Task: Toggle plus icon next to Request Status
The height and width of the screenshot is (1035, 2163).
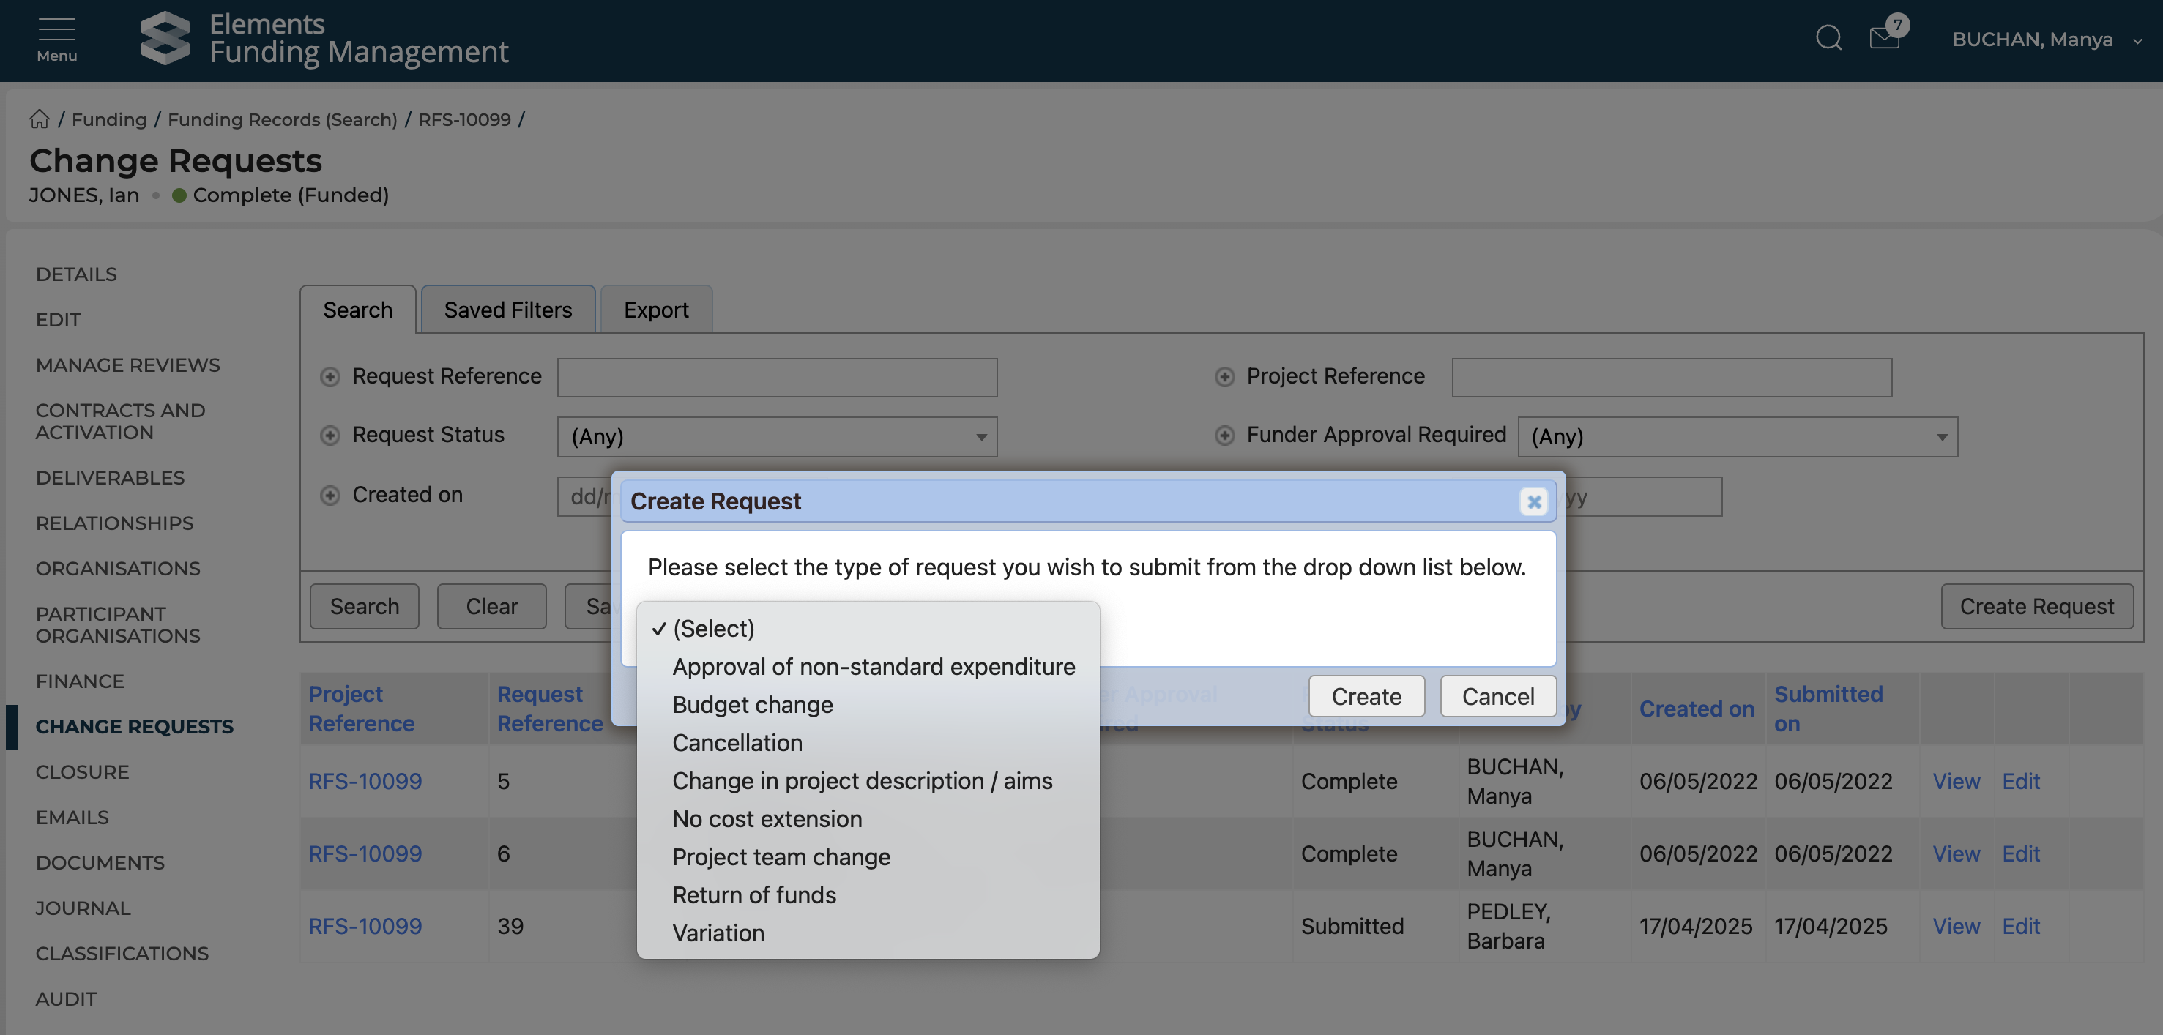Action: (330, 436)
